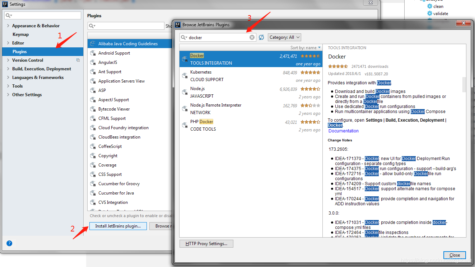Click the Docker plugin icon in results
The height and width of the screenshot is (267, 475).
185,59
